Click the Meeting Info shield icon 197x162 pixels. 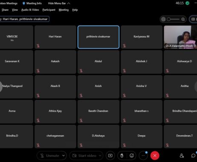[24, 3]
